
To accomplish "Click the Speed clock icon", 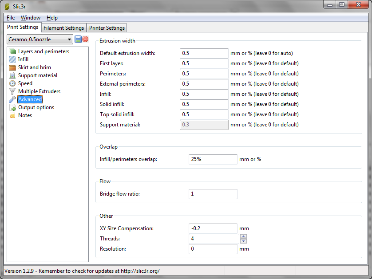I will click(x=12, y=83).
